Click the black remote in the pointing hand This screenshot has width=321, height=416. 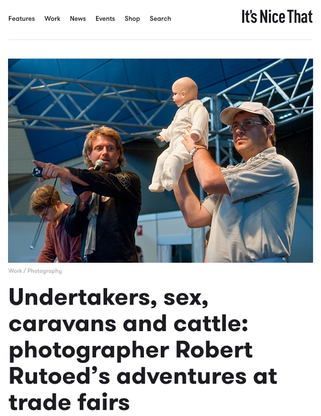tap(37, 171)
